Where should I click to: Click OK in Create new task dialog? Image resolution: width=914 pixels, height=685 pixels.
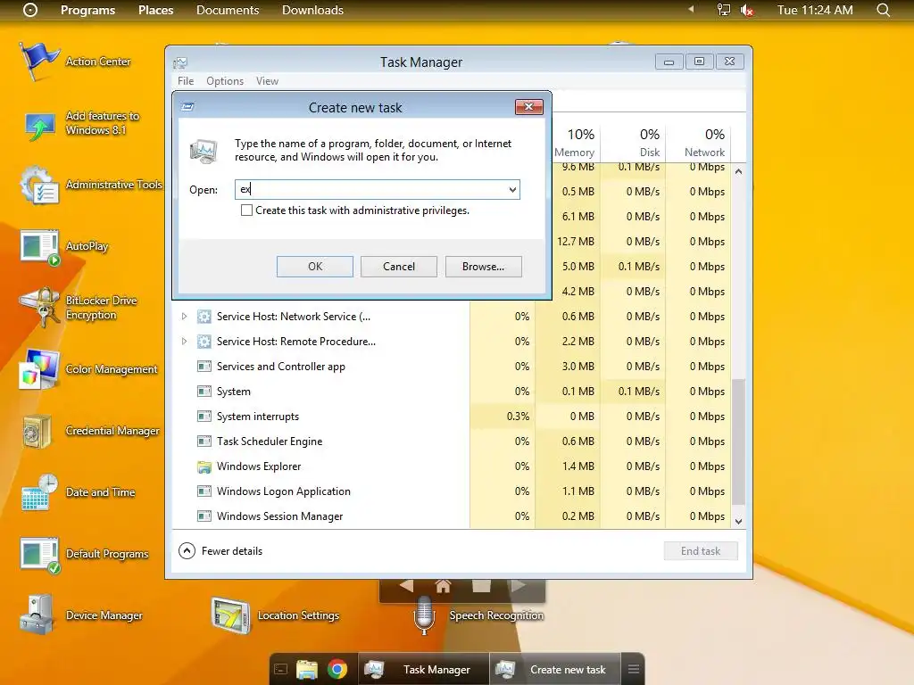pos(315,266)
